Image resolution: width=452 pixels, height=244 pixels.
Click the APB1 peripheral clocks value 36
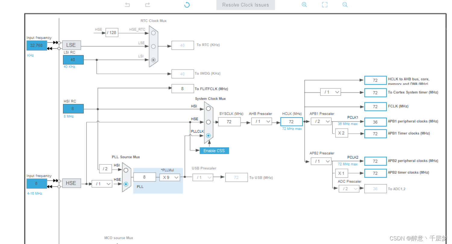[375, 122]
